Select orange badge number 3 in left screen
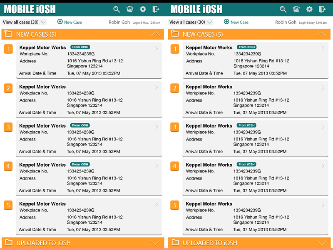Screen dimensions: 333x250 click(x=8, y=127)
